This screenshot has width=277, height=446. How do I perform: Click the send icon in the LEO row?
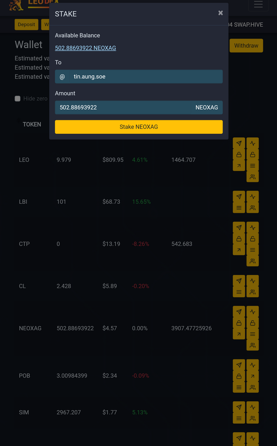239,143
